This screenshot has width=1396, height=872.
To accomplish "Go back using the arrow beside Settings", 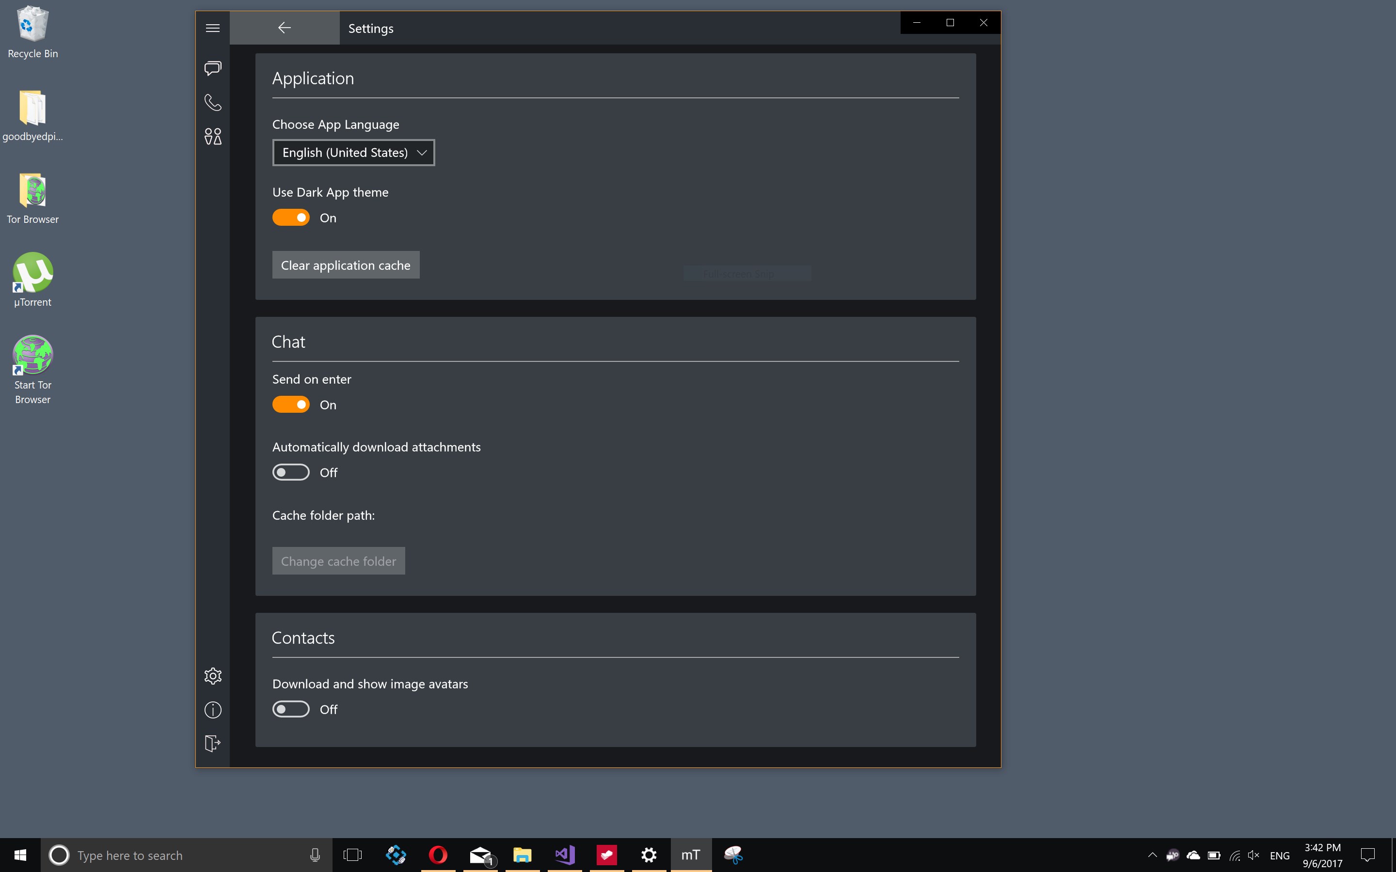I will 284,27.
